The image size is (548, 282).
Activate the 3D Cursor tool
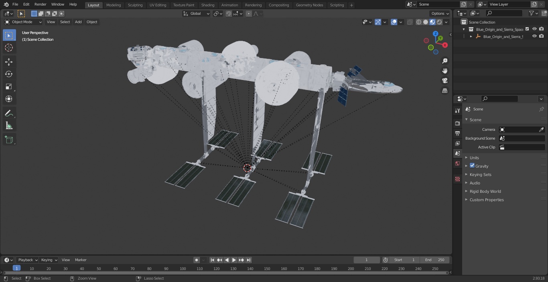coord(9,48)
